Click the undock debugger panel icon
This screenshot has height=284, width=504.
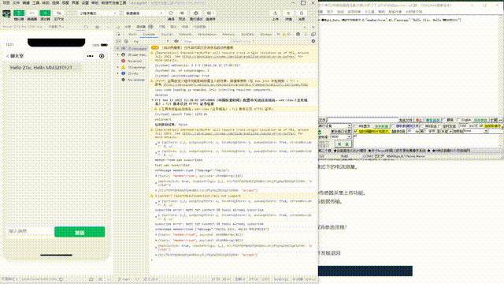coord(313,34)
